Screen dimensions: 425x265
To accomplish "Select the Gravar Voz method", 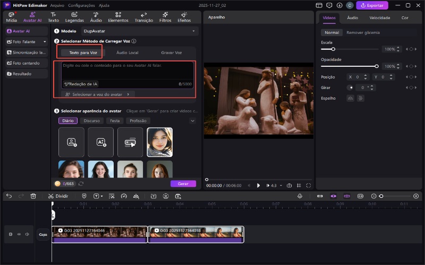I will (171, 52).
